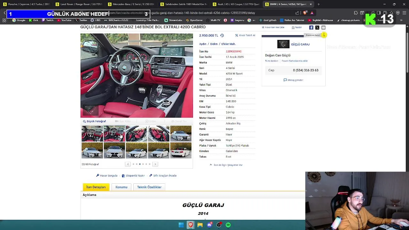Switch to İlan Detayları tab
409x230 pixels.
(x=96, y=187)
